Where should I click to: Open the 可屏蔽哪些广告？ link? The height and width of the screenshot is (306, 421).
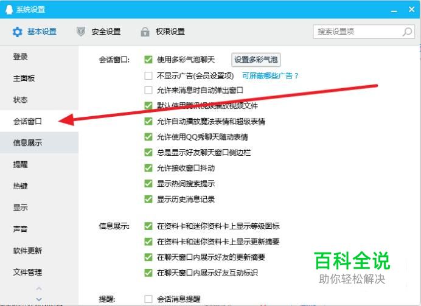tap(270, 76)
